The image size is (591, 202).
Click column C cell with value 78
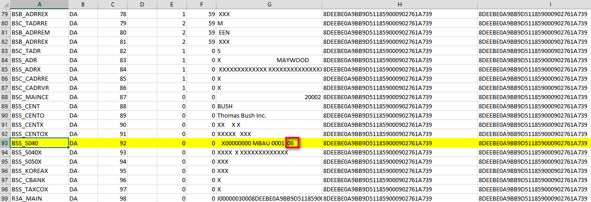[x=112, y=14]
